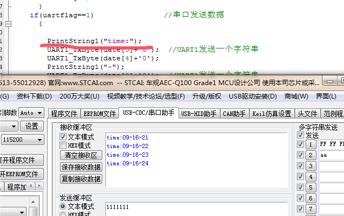Switch to the Keil仿真设置 tab
This screenshot has width=344, height=216.
point(272,114)
